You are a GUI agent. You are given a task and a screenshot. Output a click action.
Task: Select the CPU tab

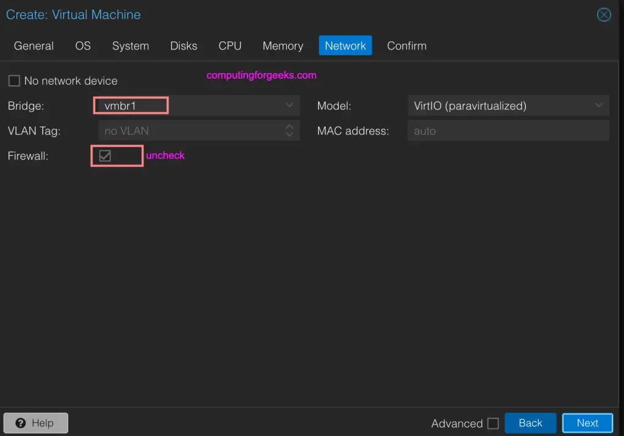[230, 46]
